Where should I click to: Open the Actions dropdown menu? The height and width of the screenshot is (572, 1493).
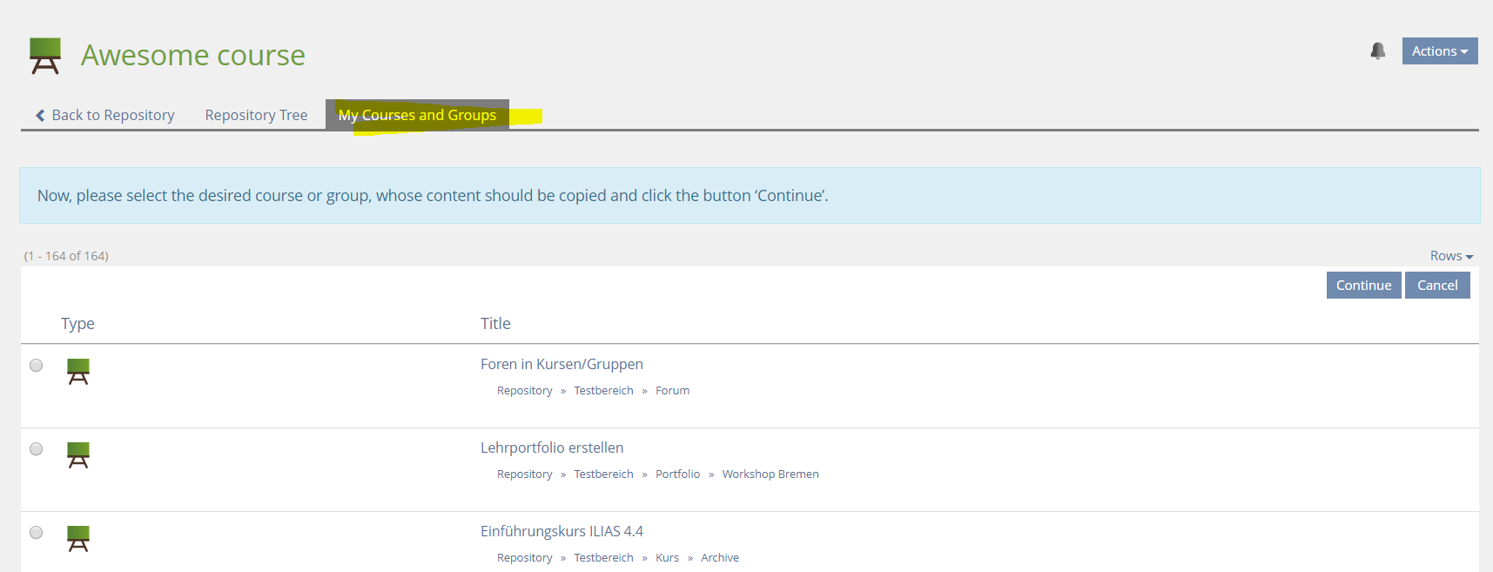pyautogui.click(x=1439, y=51)
